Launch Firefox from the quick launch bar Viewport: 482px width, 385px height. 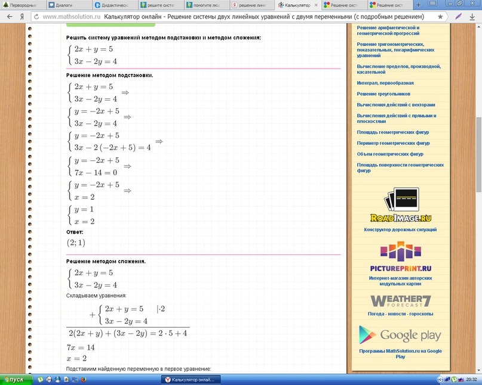click(83, 380)
